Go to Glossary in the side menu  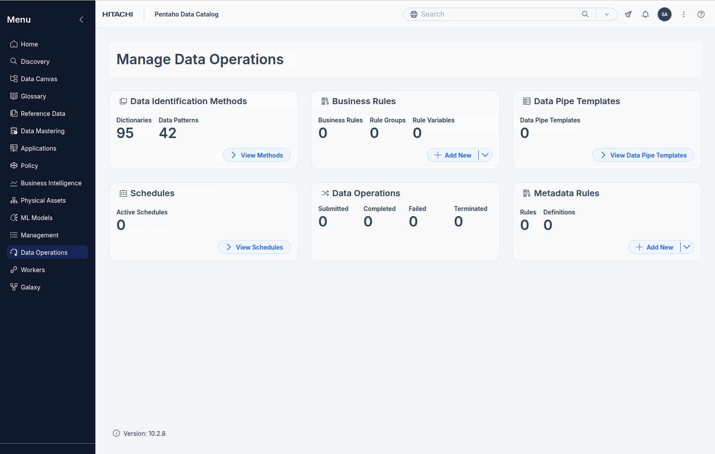tap(33, 96)
